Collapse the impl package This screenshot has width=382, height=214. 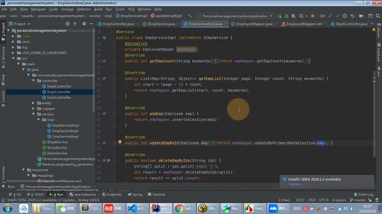tap(38, 120)
